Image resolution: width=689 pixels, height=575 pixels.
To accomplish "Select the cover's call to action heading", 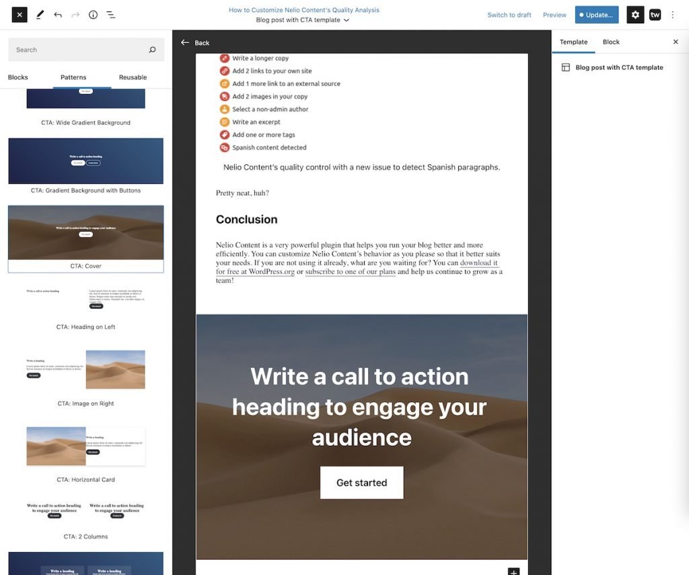I will (x=361, y=407).
